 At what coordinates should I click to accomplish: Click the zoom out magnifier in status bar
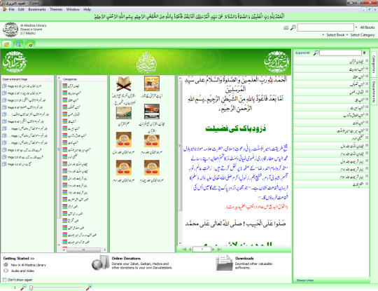[23, 287]
